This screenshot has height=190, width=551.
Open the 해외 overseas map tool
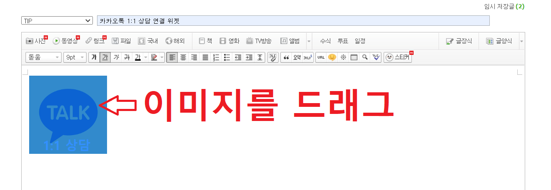[x=175, y=41]
